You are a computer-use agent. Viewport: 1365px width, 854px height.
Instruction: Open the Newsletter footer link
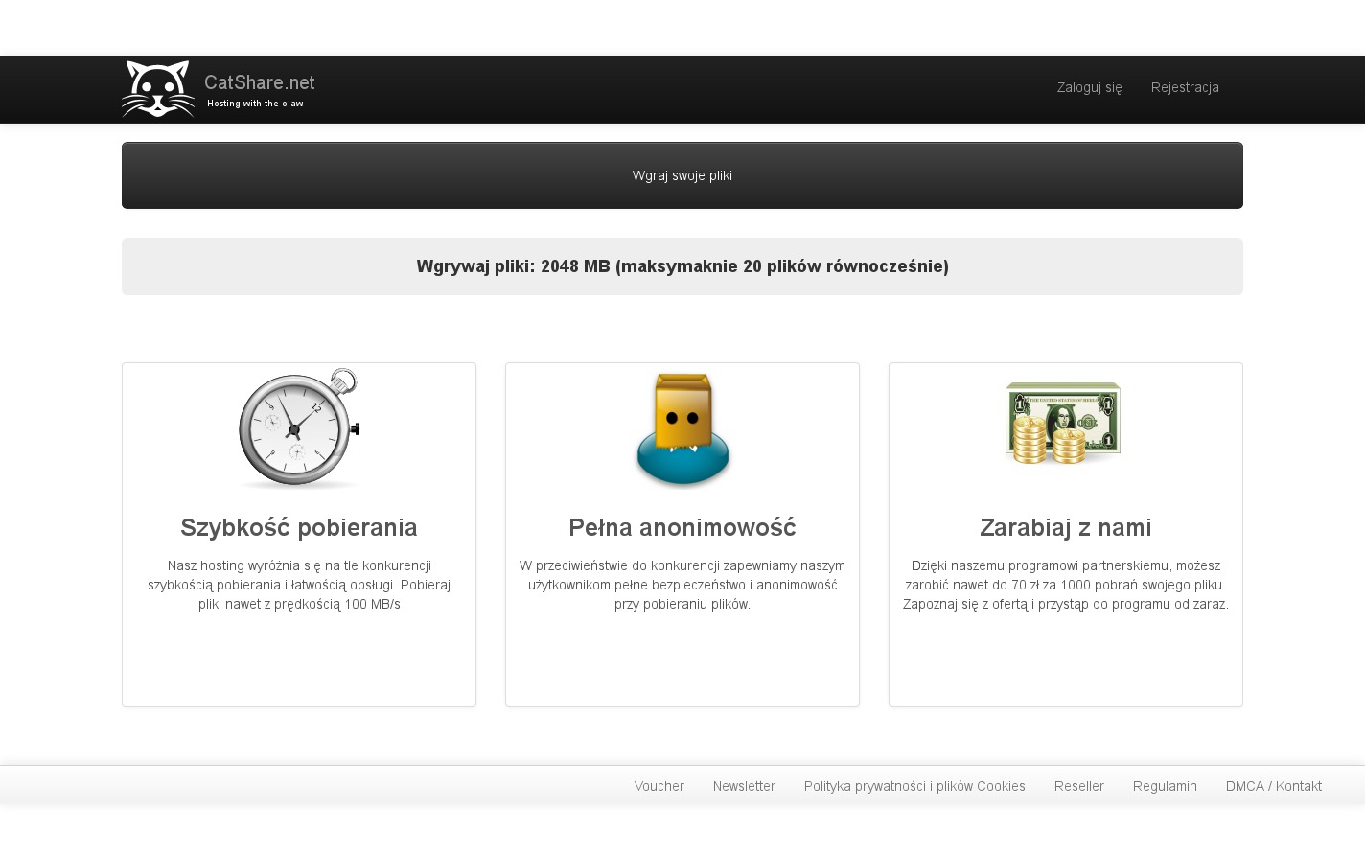[x=744, y=786]
